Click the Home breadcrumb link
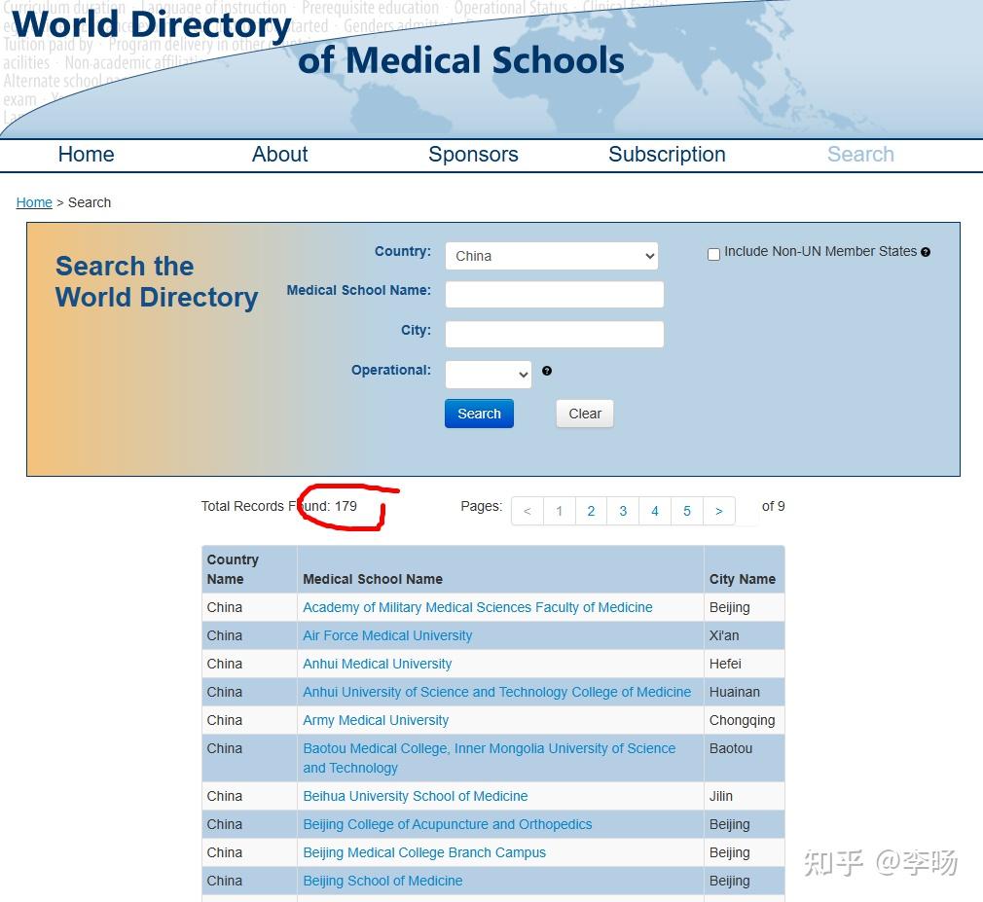Screen dimensions: 983x902 point(34,202)
